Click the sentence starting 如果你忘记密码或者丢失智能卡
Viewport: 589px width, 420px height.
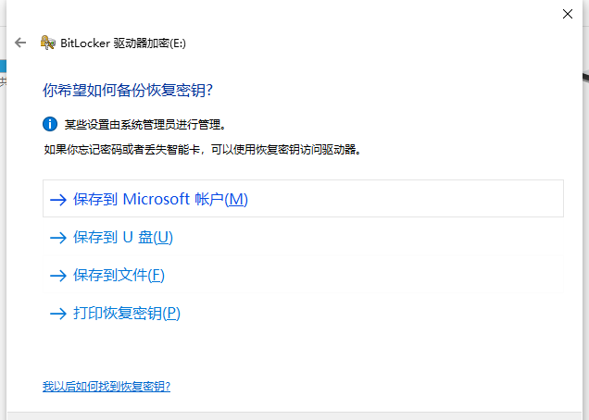click(x=203, y=149)
